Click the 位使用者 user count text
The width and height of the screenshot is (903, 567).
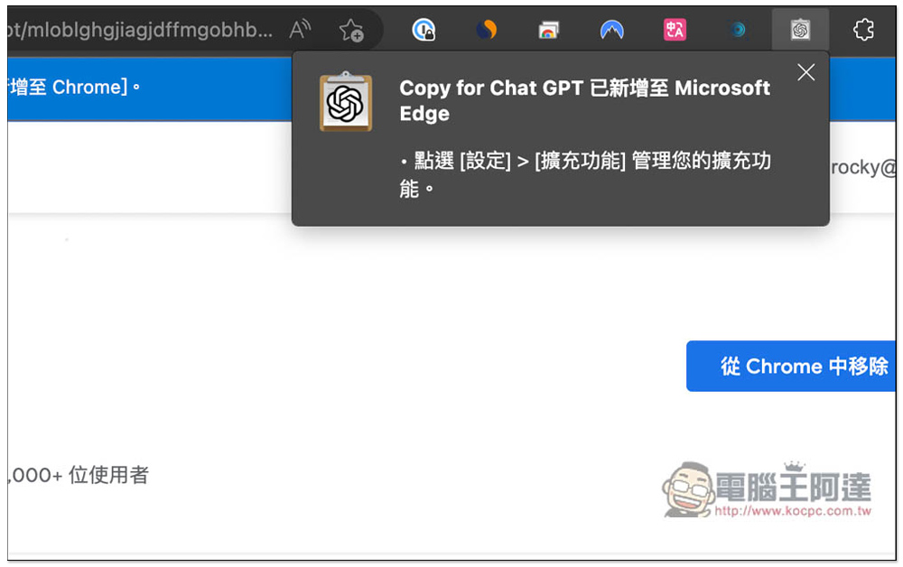[x=79, y=475]
